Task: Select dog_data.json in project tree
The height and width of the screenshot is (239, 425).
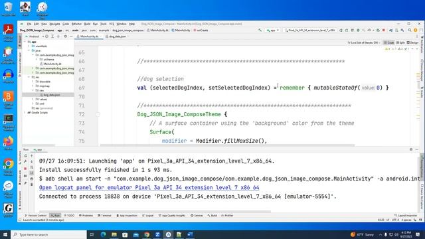Action: pos(52,95)
